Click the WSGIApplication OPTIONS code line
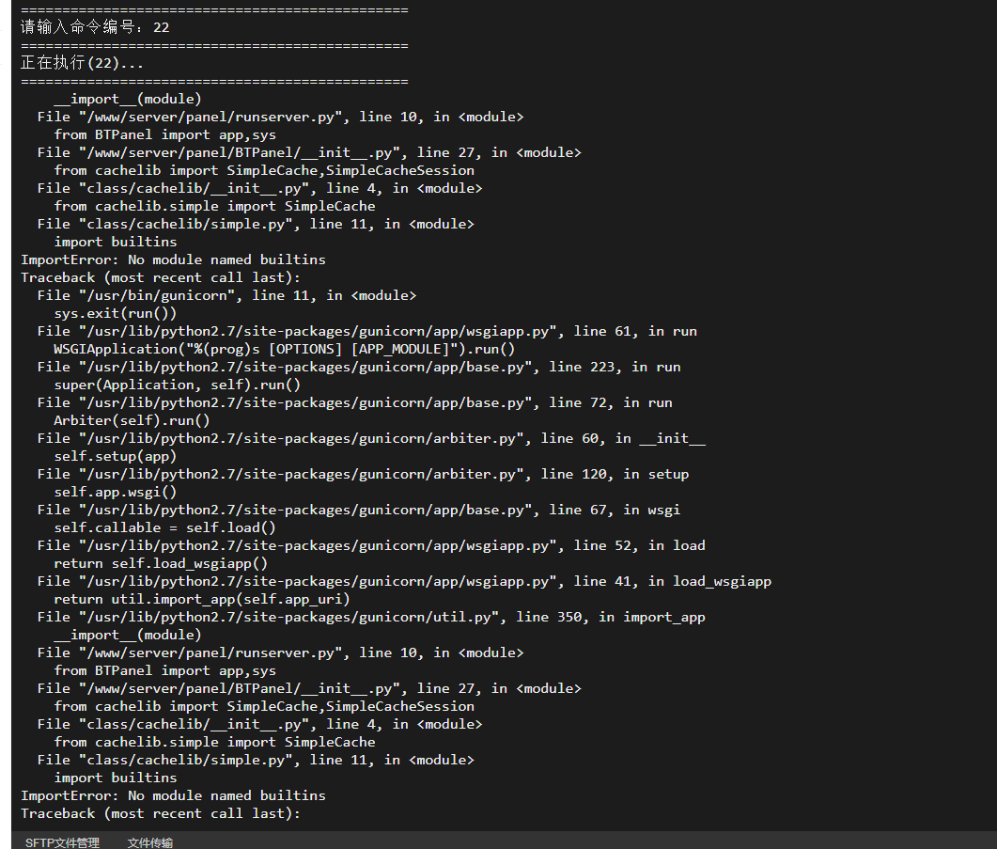The width and height of the screenshot is (997, 849). pyautogui.click(x=284, y=349)
